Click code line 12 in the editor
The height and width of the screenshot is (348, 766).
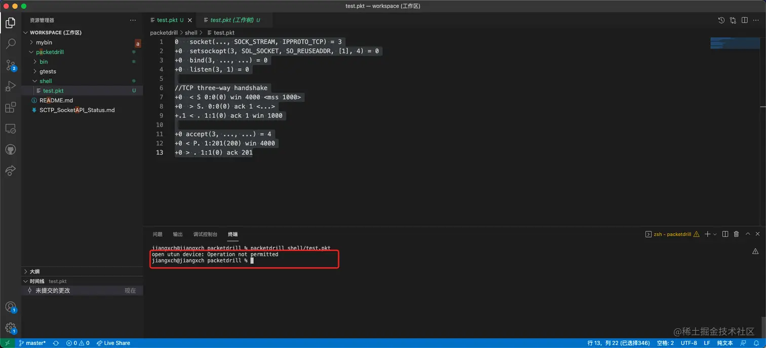(x=225, y=143)
